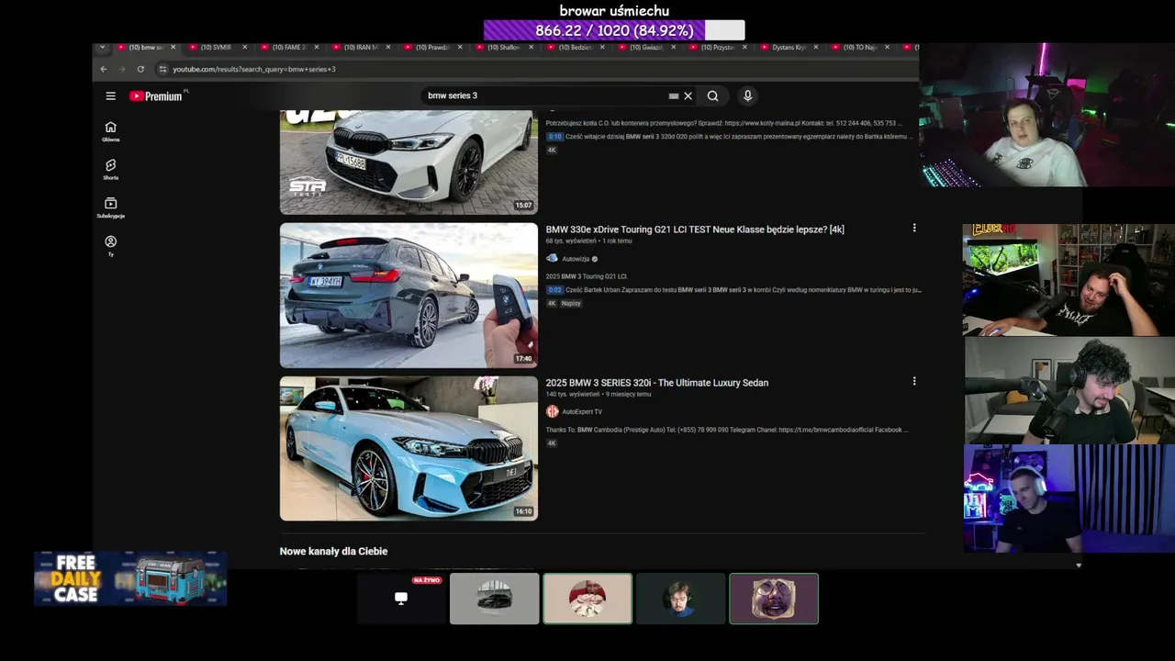The height and width of the screenshot is (661, 1175).
Task: Switch to the Dystans Kry tab
Action: click(x=789, y=47)
